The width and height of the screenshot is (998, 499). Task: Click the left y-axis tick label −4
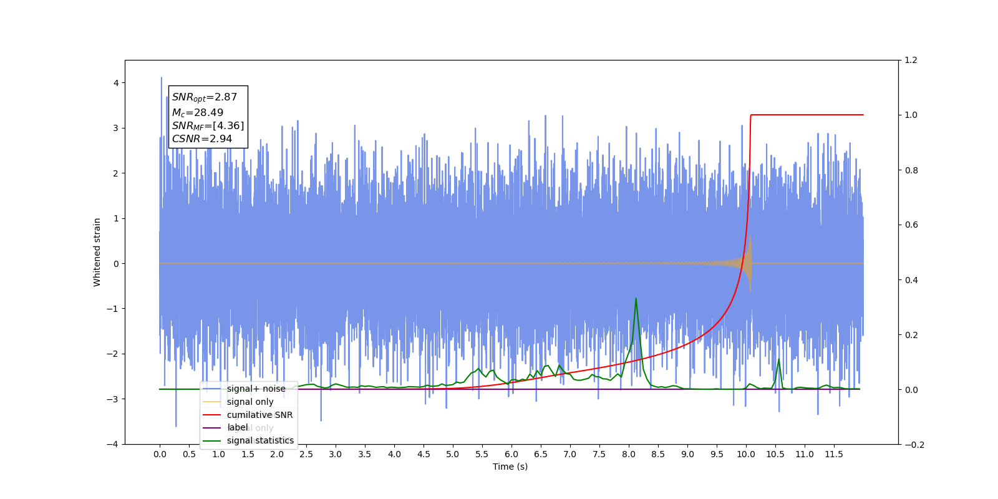pyautogui.click(x=112, y=444)
